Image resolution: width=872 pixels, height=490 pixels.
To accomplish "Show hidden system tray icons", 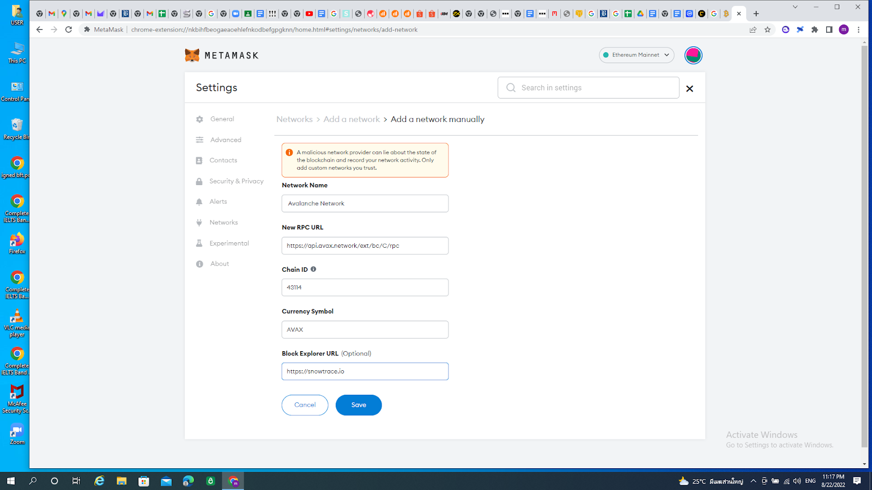I will [753, 481].
